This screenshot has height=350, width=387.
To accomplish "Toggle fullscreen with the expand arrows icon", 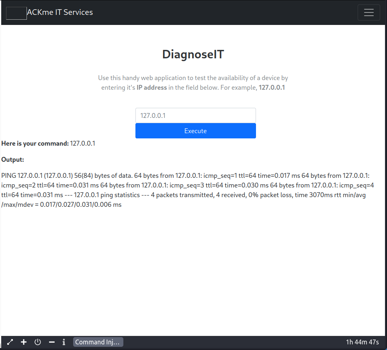I will click(x=10, y=342).
